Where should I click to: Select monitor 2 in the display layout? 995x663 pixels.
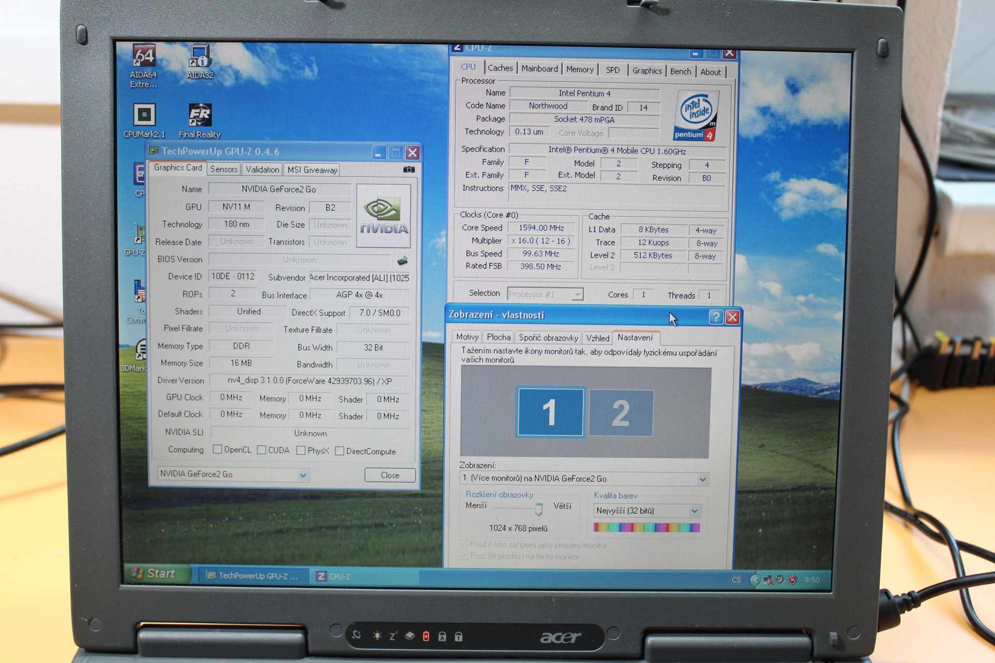tap(621, 413)
